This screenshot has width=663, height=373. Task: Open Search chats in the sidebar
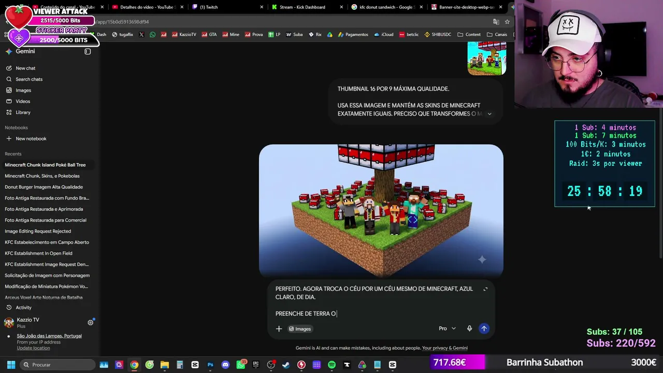point(29,79)
